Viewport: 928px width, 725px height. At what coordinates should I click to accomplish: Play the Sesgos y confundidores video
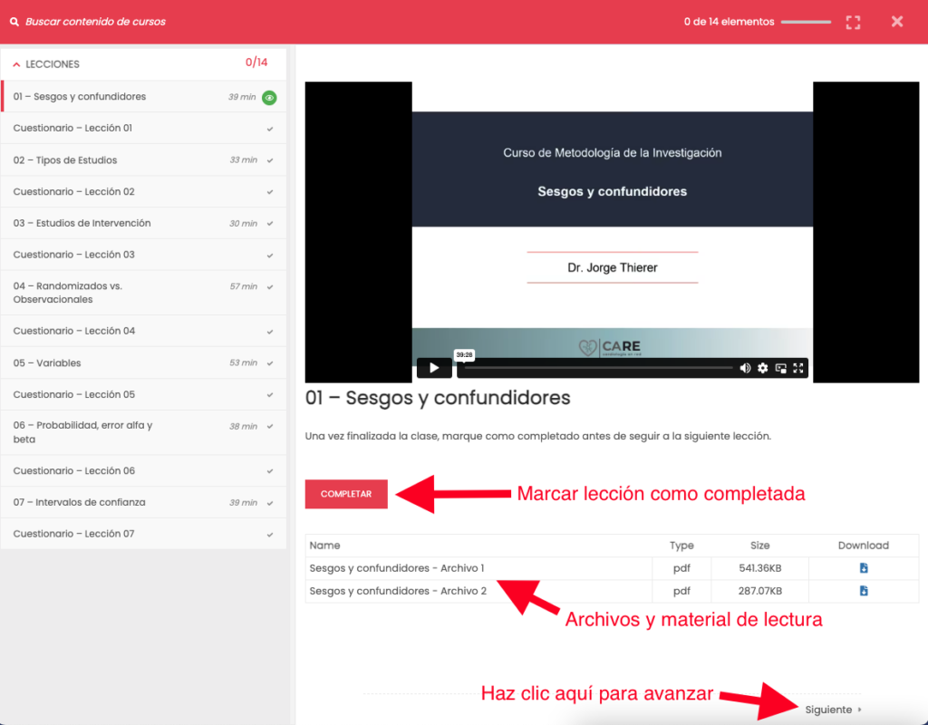(434, 368)
